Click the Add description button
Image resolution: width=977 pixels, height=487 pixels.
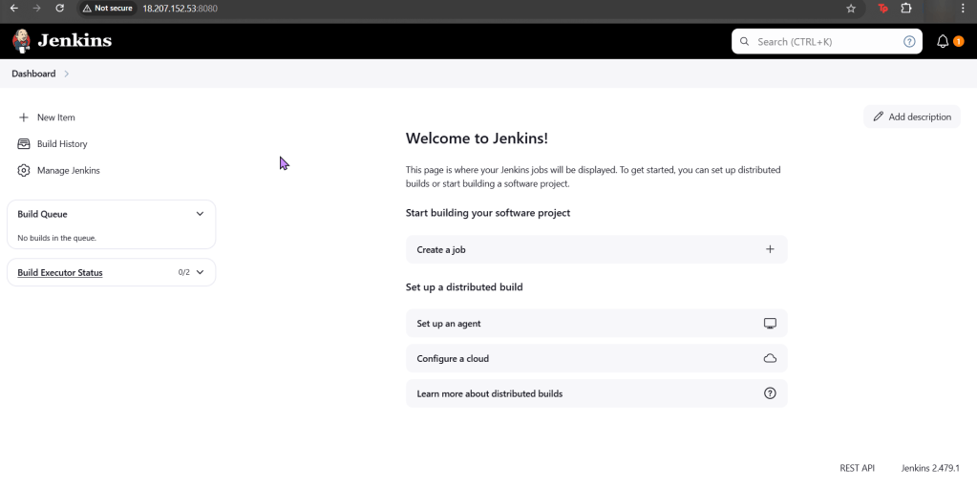pyautogui.click(x=911, y=116)
